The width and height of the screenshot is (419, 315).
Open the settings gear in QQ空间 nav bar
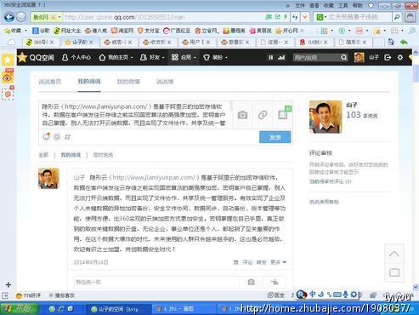point(400,57)
